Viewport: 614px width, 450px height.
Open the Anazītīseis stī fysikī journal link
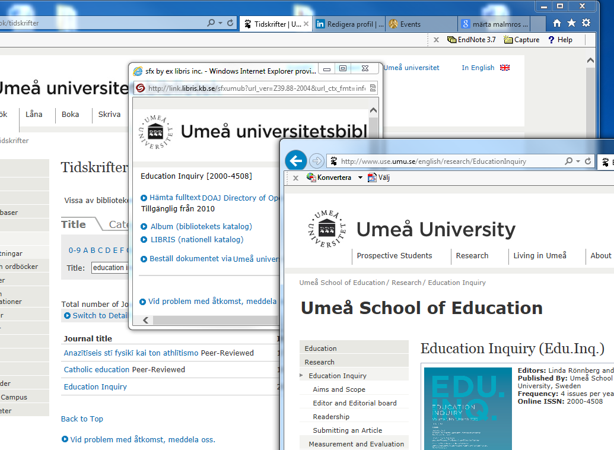tap(131, 353)
